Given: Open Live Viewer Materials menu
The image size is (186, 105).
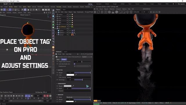Looking at the screenshot, I should point(112,9).
